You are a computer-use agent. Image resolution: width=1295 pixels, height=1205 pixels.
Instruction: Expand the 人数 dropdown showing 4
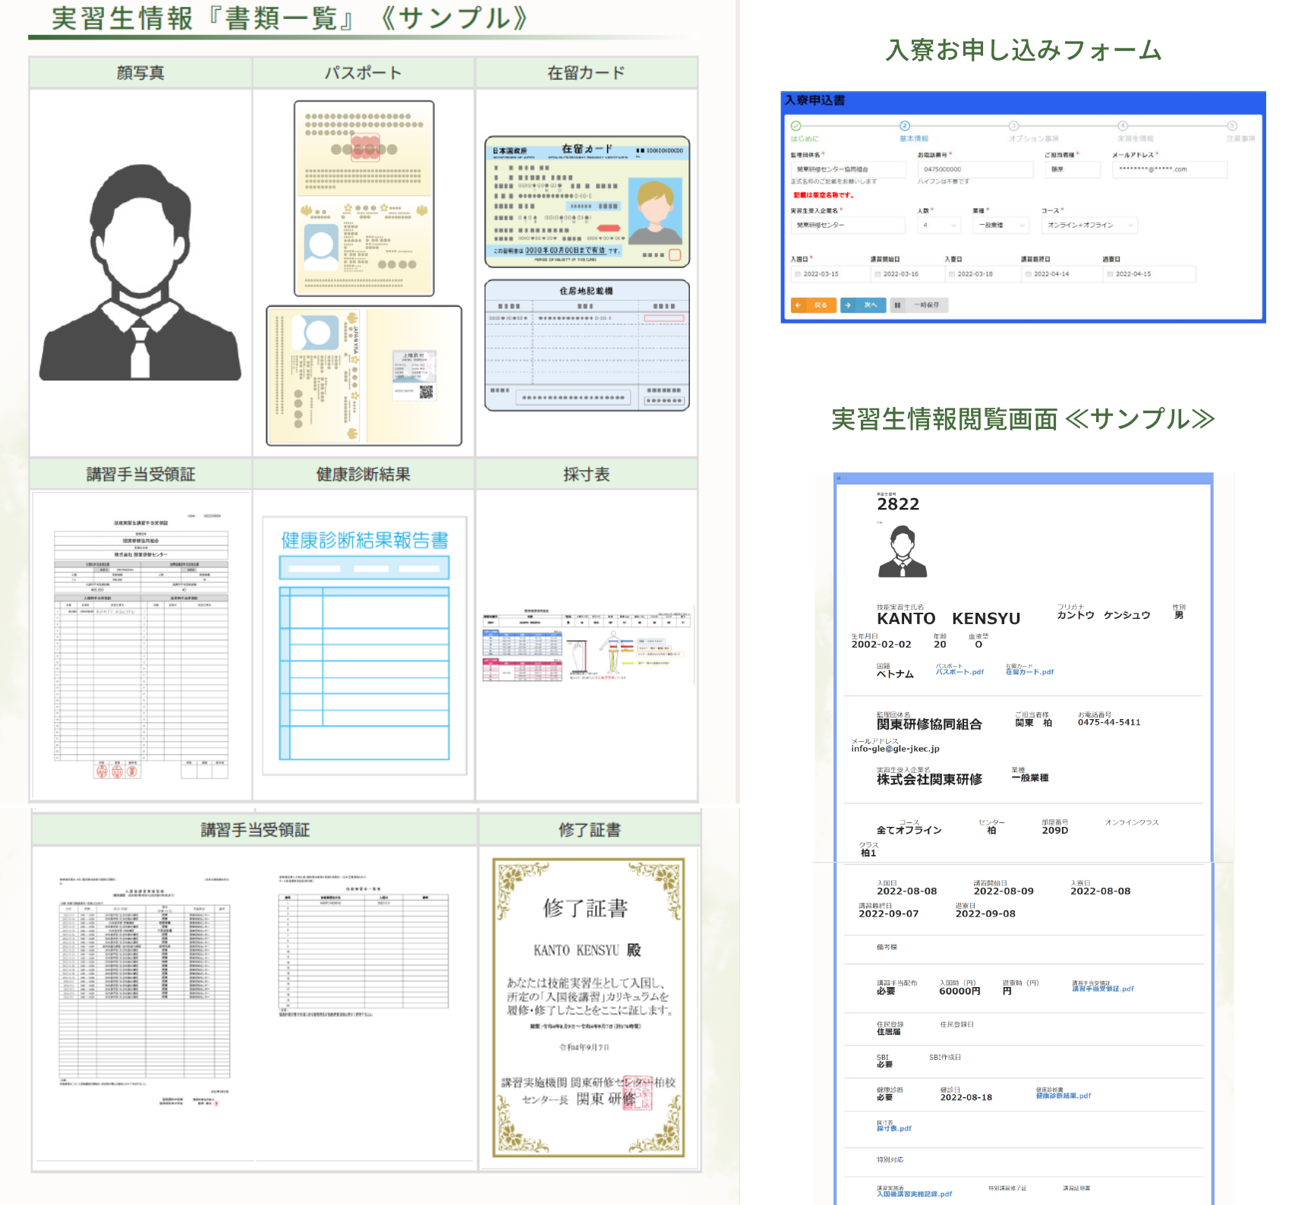[x=939, y=226]
